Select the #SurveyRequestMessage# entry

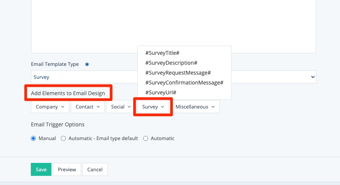click(178, 73)
